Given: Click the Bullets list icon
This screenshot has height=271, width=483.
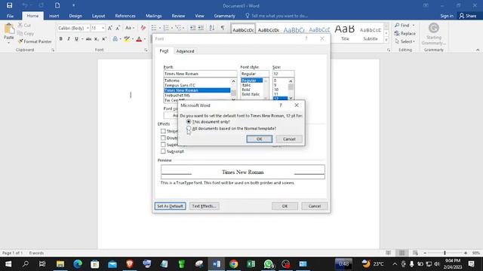Looking at the screenshot, I should (154, 28).
